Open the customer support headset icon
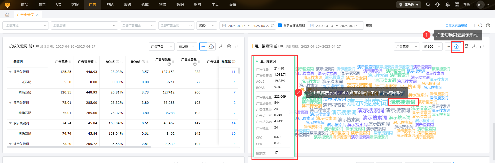The height and width of the screenshot is (163, 495). point(437,5)
